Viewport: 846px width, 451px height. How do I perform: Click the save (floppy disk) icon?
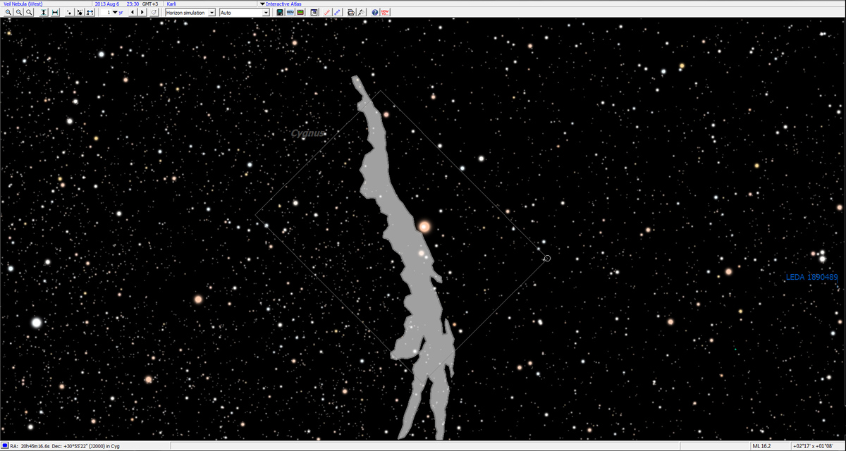pyautogui.click(x=280, y=13)
